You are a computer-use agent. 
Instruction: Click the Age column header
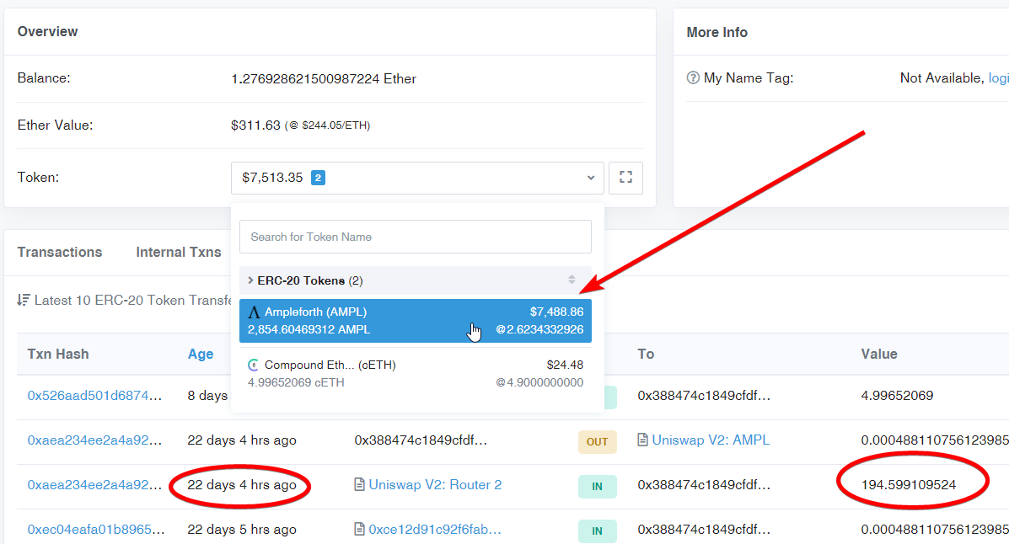[201, 355]
